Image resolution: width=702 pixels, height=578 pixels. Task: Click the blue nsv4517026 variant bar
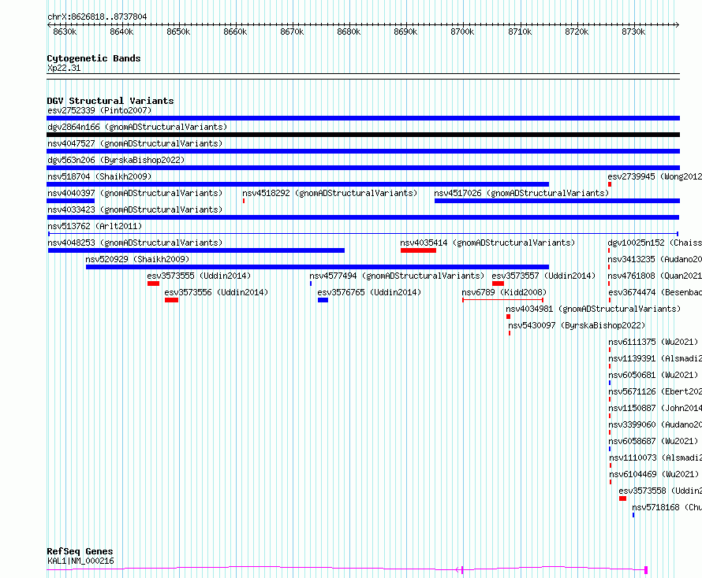557,201
